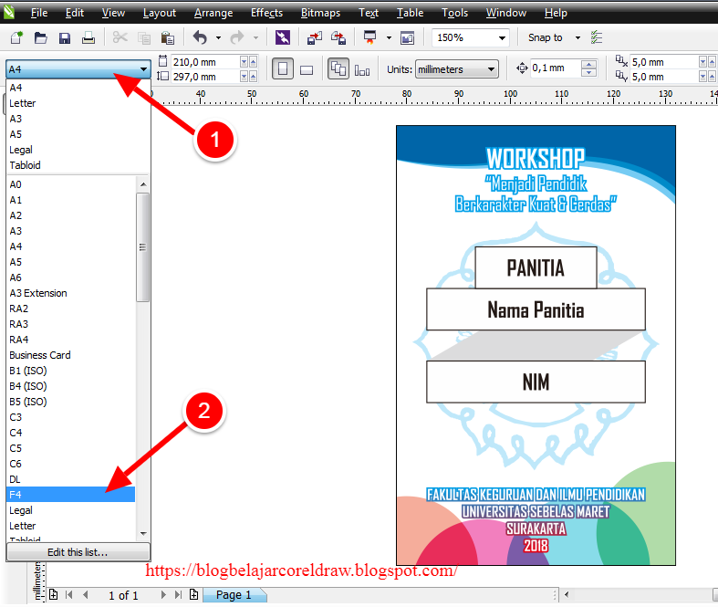Click the Add page icon after last page
Image resolution: width=718 pixels, height=607 pixels.
pyautogui.click(x=194, y=594)
